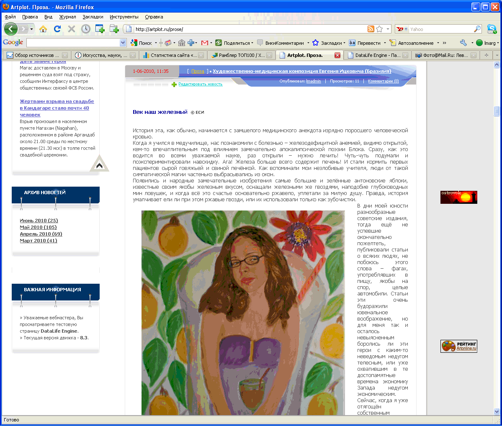The image size is (502, 426).
Task: Open the Май 2010 (105) archive link
Action: 38,227
